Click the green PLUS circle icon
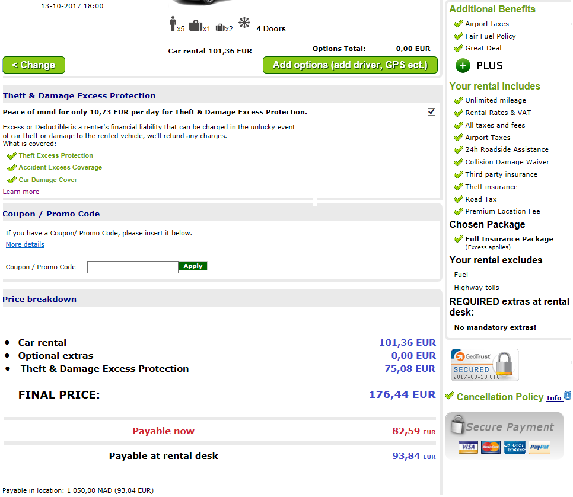This screenshot has width=573, height=497. (463, 66)
